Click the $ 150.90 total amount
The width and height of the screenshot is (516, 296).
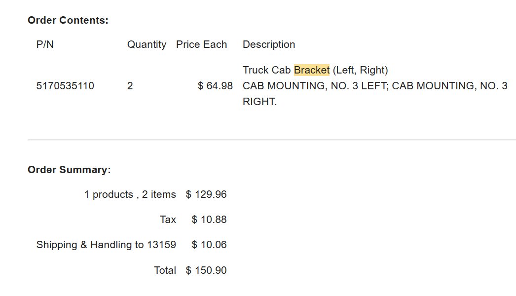pos(206,270)
